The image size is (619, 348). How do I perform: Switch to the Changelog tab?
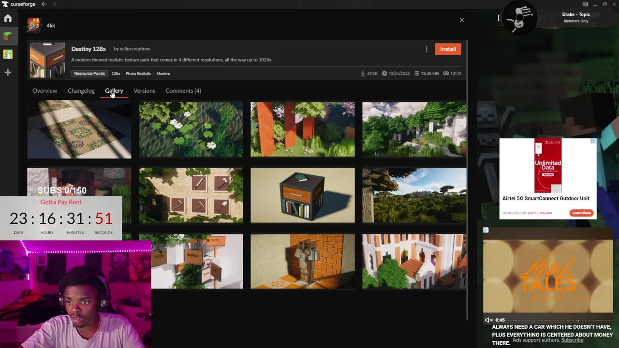[81, 91]
